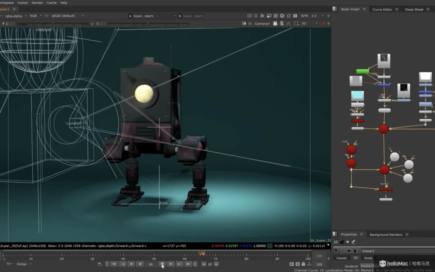This screenshot has height=272, width=435.
Task: Click the wrench icon in Viewer1 panel header
Action: tap(355, 251)
